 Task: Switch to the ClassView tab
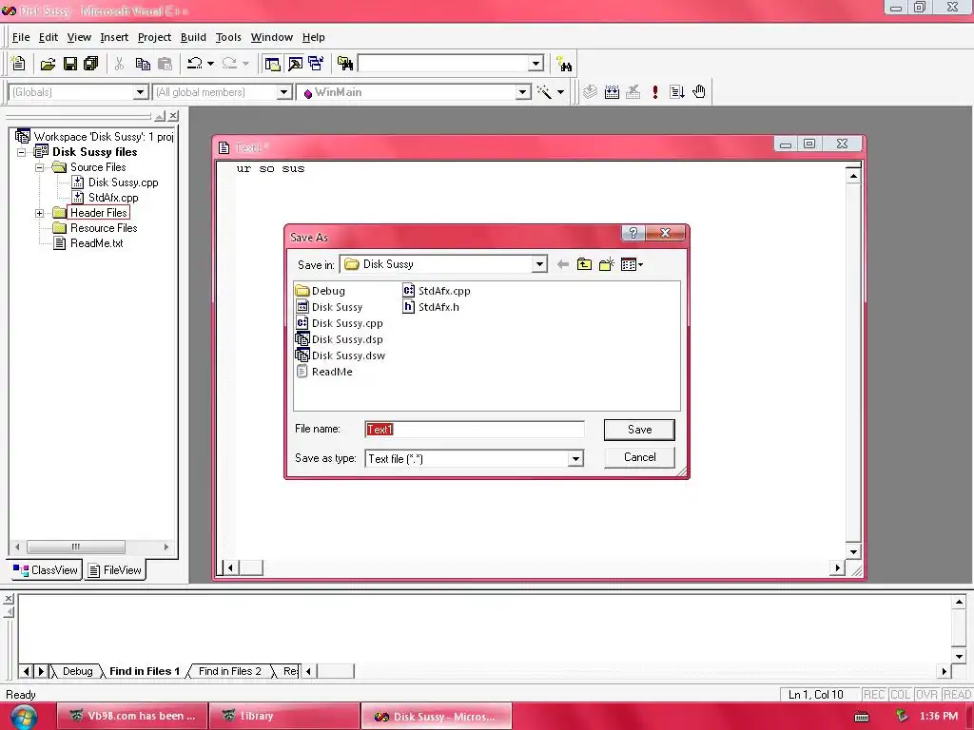(x=46, y=570)
